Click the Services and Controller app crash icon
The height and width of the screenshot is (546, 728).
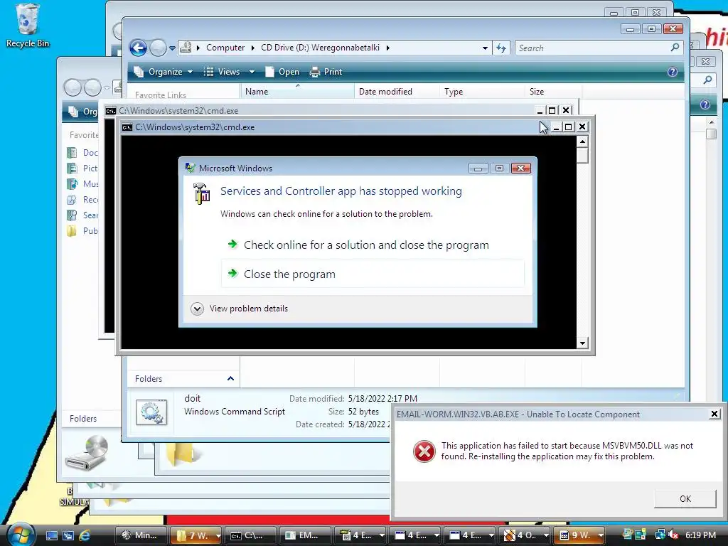[201, 193]
